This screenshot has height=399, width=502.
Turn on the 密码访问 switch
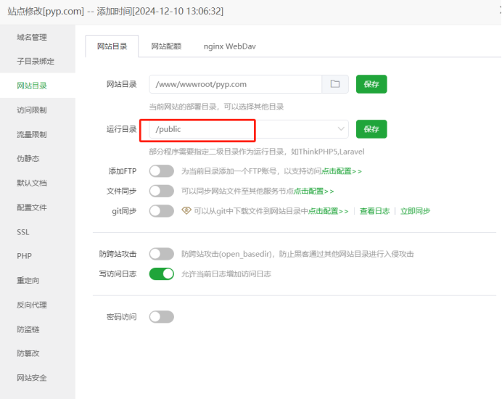[161, 317]
